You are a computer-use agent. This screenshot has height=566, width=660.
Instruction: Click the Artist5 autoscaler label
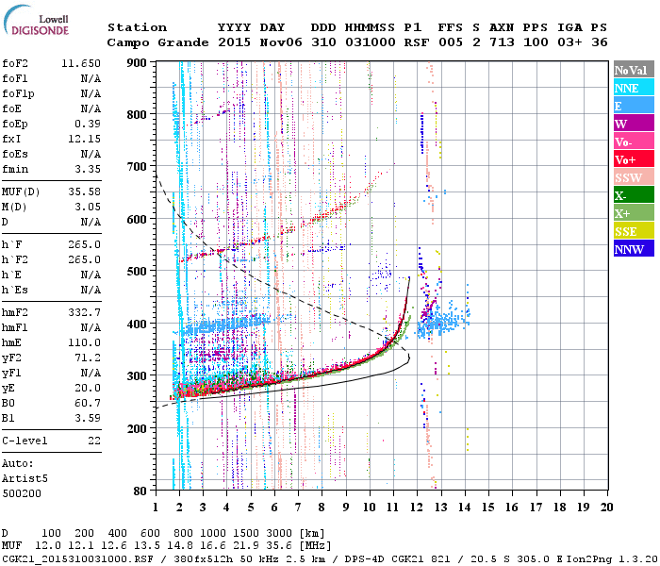click(x=25, y=479)
